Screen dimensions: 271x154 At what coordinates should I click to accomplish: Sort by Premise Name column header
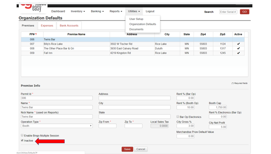[76, 34]
